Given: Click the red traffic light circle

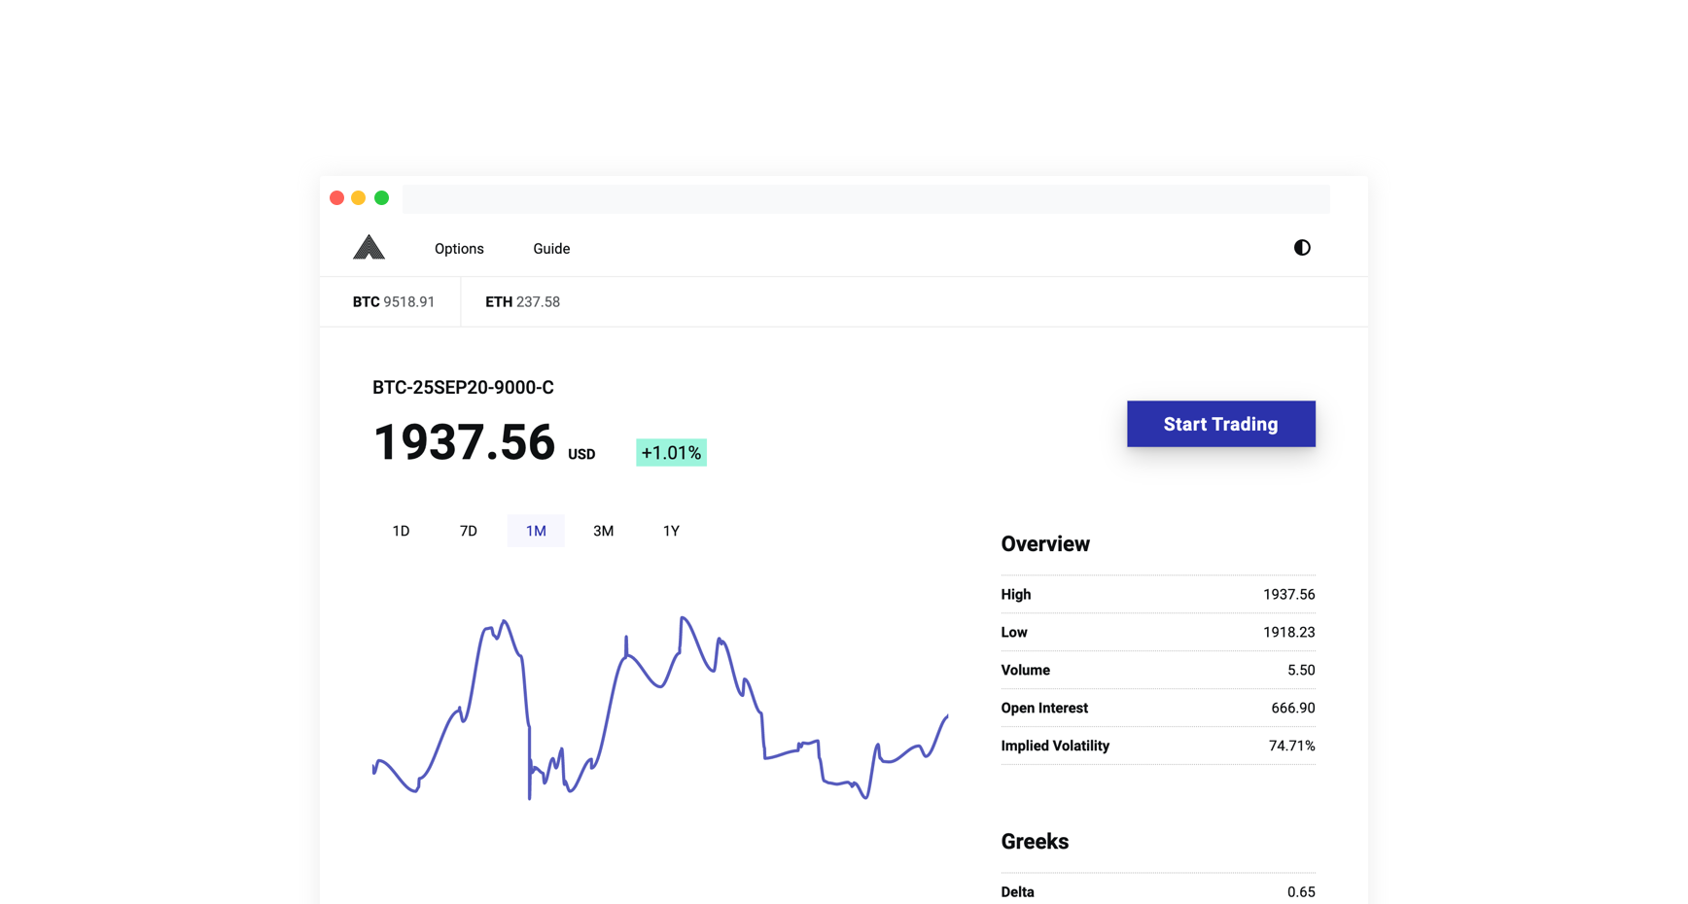Looking at the screenshot, I should pos(336,197).
